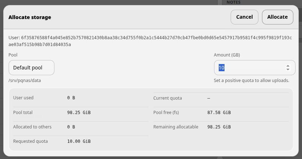Screen dimensions: 302x159
Task: Select the Pool total 98.25 GiB value
Action: click(x=79, y=113)
